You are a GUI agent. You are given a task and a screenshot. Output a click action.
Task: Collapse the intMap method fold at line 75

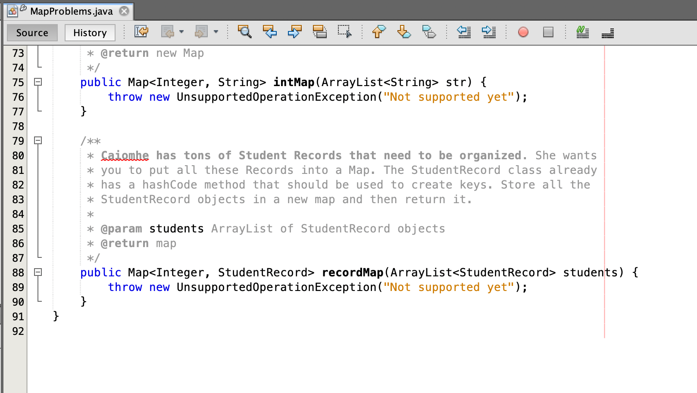click(38, 82)
